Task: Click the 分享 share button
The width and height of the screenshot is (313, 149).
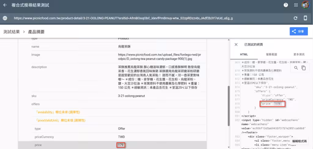Action: pyautogui.click(x=299, y=31)
